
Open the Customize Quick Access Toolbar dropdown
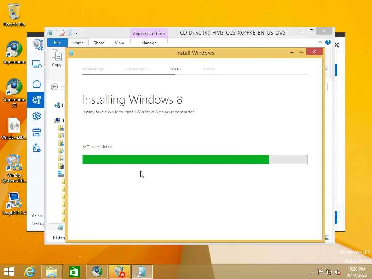point(77,33)
